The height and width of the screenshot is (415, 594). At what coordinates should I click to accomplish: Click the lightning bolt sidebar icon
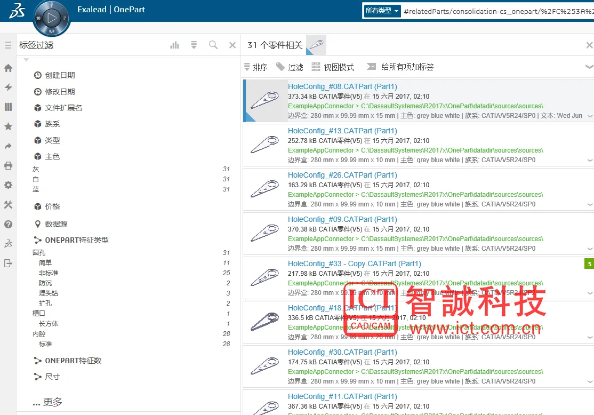pyautogui.click(x=8, y=87)
